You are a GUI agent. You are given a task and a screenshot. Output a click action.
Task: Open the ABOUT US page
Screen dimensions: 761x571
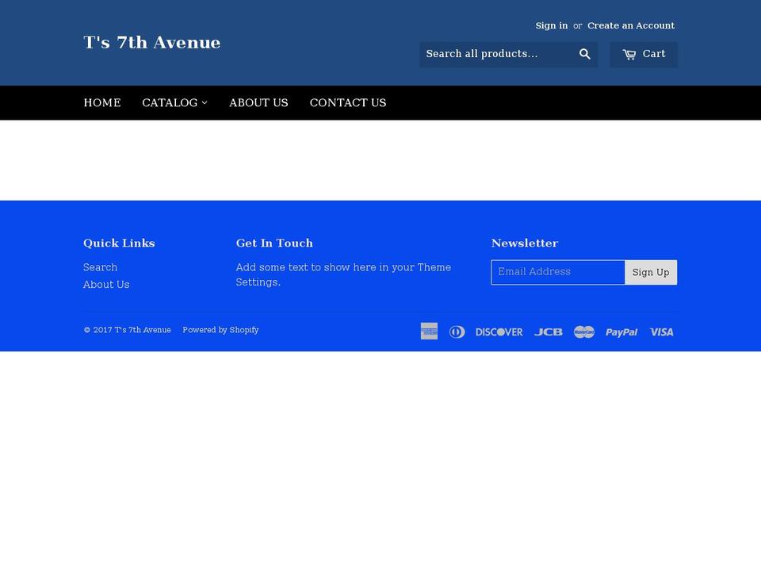tap(258, 103)
